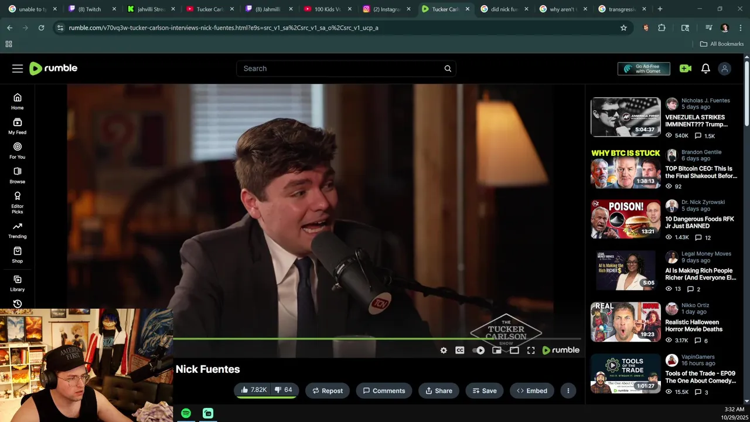This screenshot has width=750, height=422.
Task: Open the Brandon Gentile channel link
Action: coord(701,152)
